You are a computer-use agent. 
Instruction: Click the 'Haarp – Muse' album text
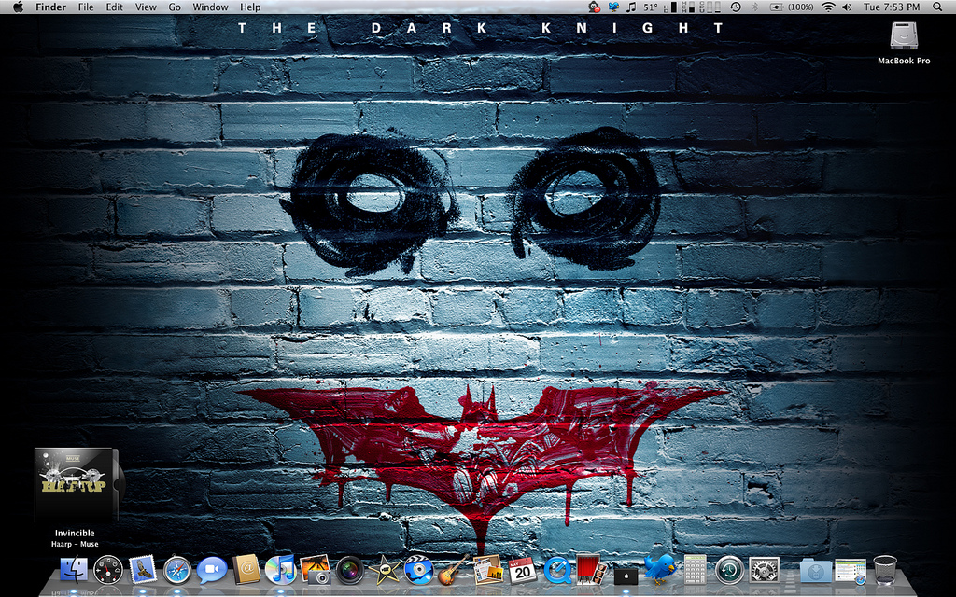pyautogui.click(x=75, y=544)
